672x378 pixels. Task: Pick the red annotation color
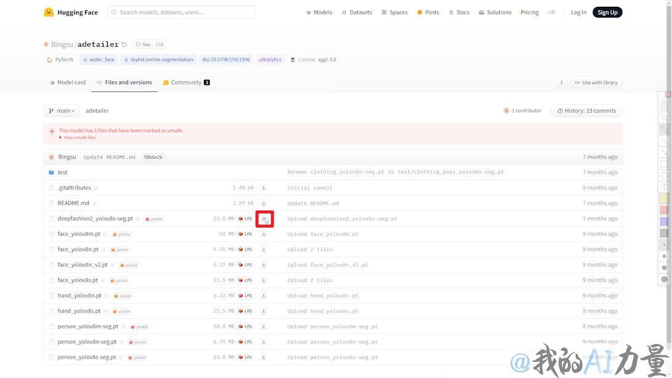(664, 210)
